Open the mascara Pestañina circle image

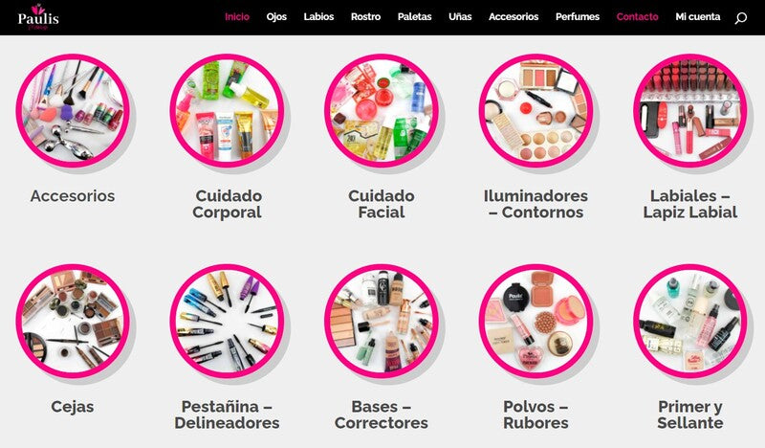pos(227,322)
